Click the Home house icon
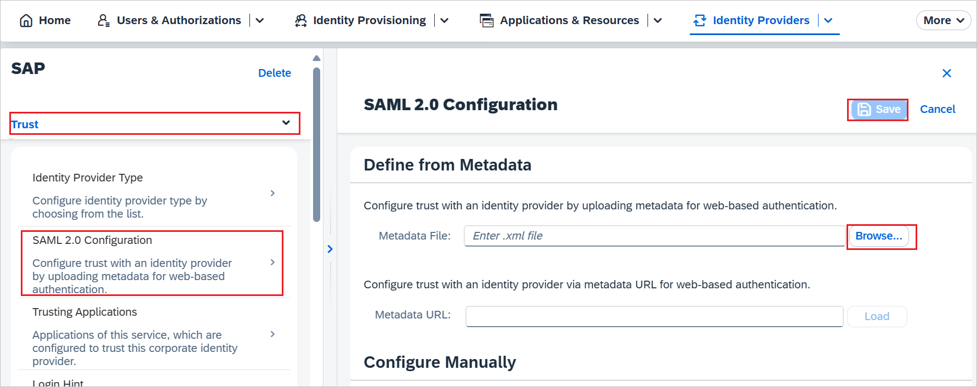This screenshot has height=387, width=977. point(26,20)
